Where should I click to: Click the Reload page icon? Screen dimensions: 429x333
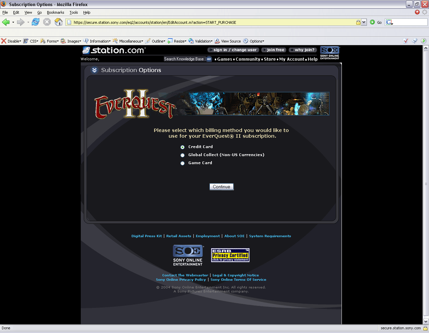click(x=36, y=22)
